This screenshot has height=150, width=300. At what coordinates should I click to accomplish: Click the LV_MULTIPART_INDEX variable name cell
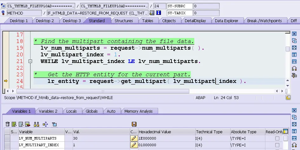pyautogui.click(x=41, y=145)
